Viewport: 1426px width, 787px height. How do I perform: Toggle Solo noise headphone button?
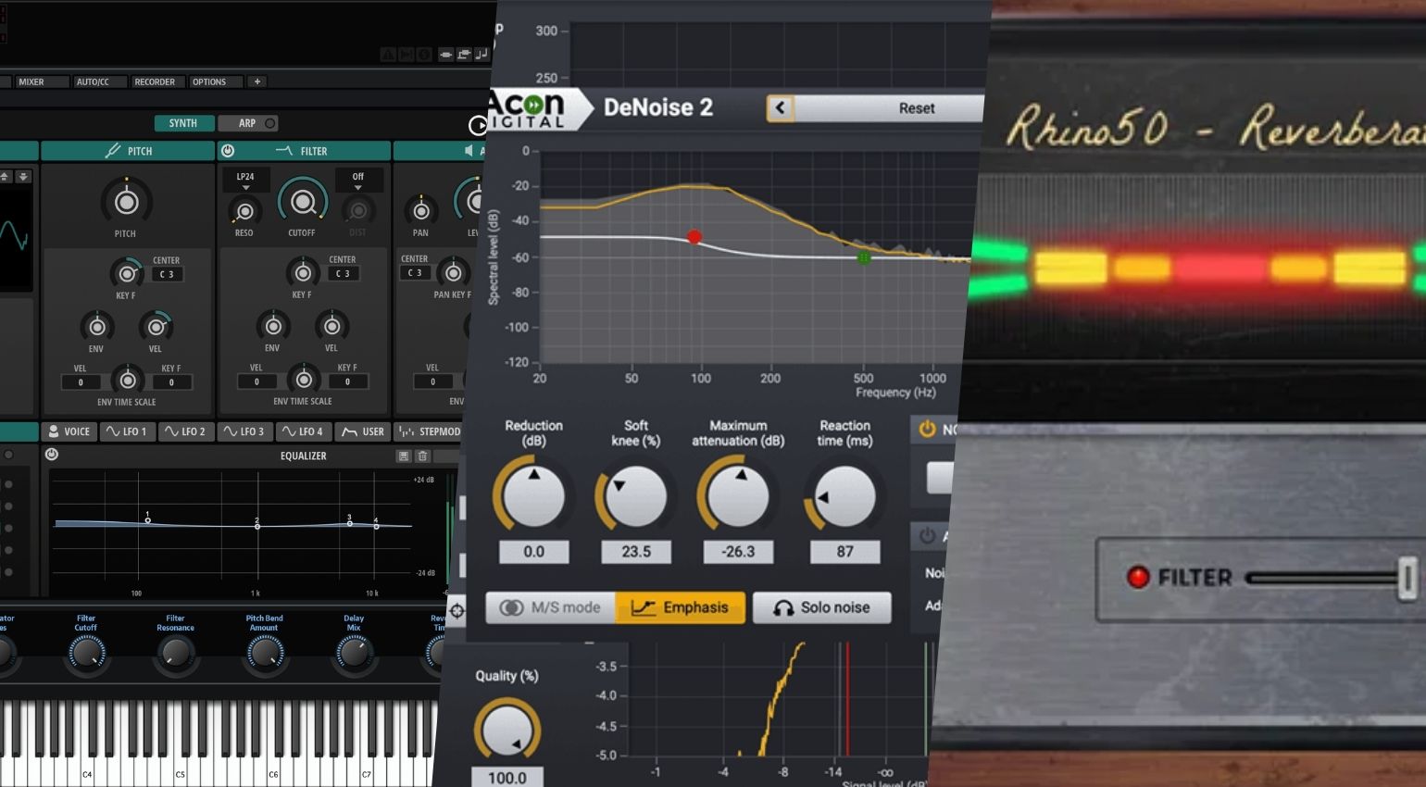tap(821, 607)
